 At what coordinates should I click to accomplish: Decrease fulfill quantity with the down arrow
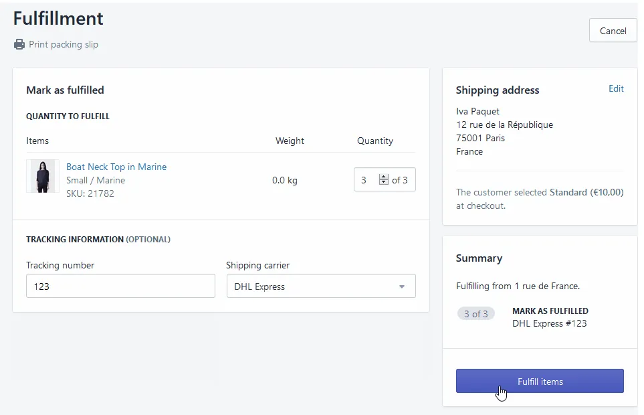click(384, 182)
